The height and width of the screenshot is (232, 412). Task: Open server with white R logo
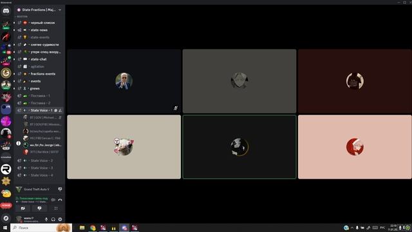(6, 169)
